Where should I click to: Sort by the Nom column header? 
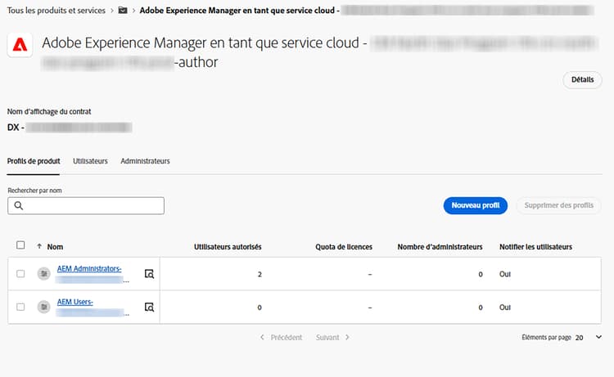[x=55, y=247]
